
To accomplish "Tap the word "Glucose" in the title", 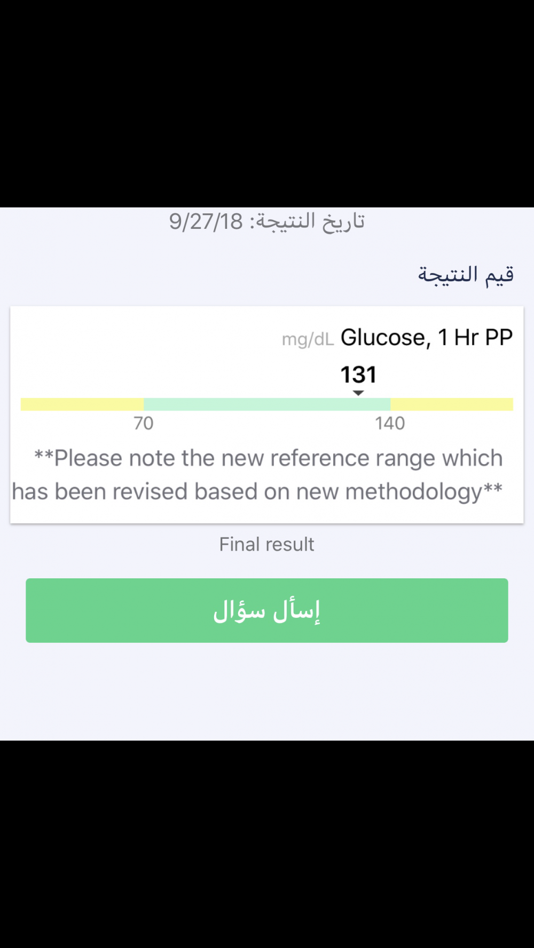I will 383,338.
